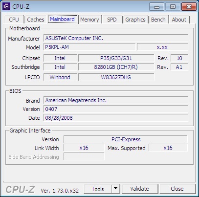
Task: Select BIOS version 0407
Action: point(116,109)
